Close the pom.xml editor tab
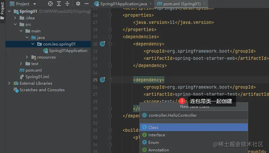 click(204, 4)
